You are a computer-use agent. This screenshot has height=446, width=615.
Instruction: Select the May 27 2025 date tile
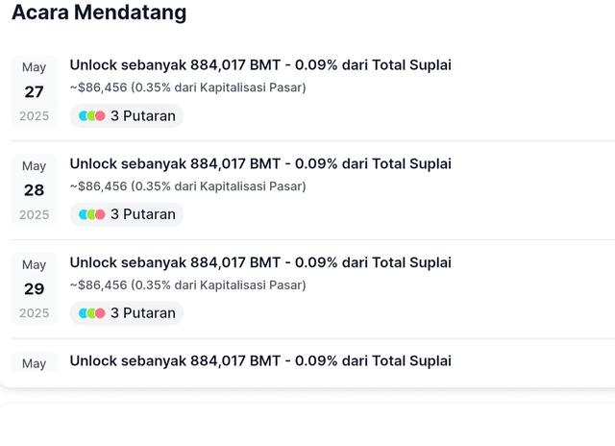(35, 91)
